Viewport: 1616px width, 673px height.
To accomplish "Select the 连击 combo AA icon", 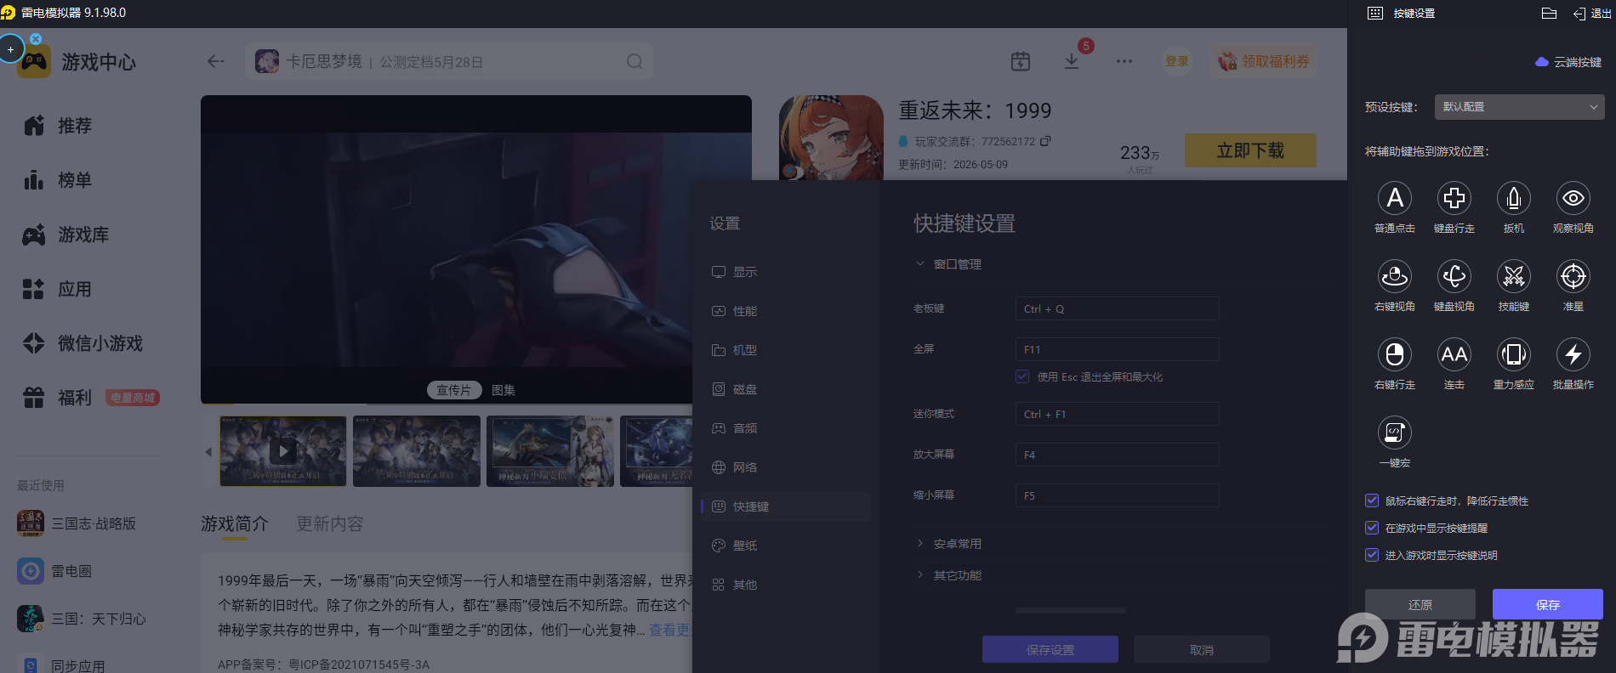I will [x=1454, y=354].
